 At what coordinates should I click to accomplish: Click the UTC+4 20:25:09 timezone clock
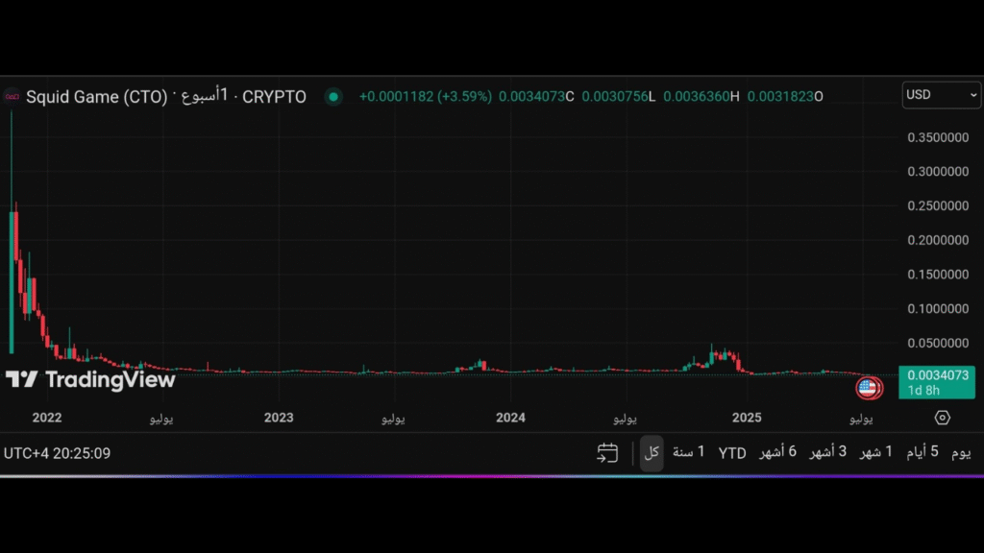pos(57,453)
